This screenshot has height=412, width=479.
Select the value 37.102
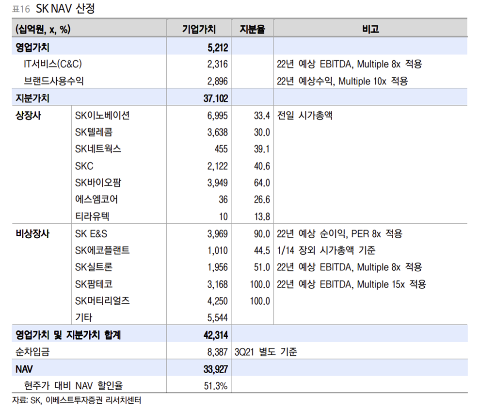pos(216,98)
